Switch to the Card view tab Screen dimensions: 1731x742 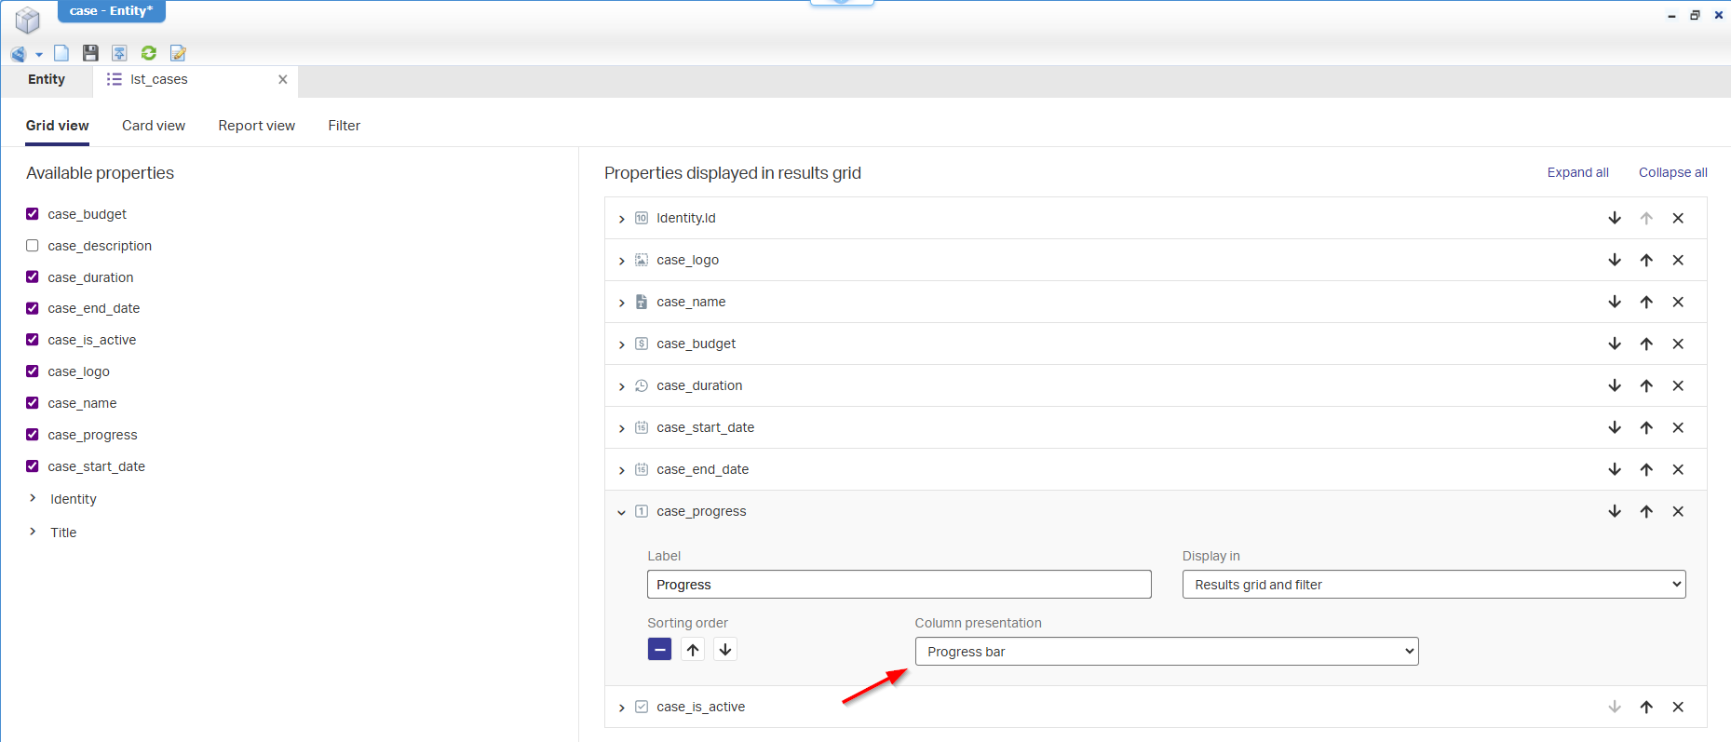click(x=154, y=126)
